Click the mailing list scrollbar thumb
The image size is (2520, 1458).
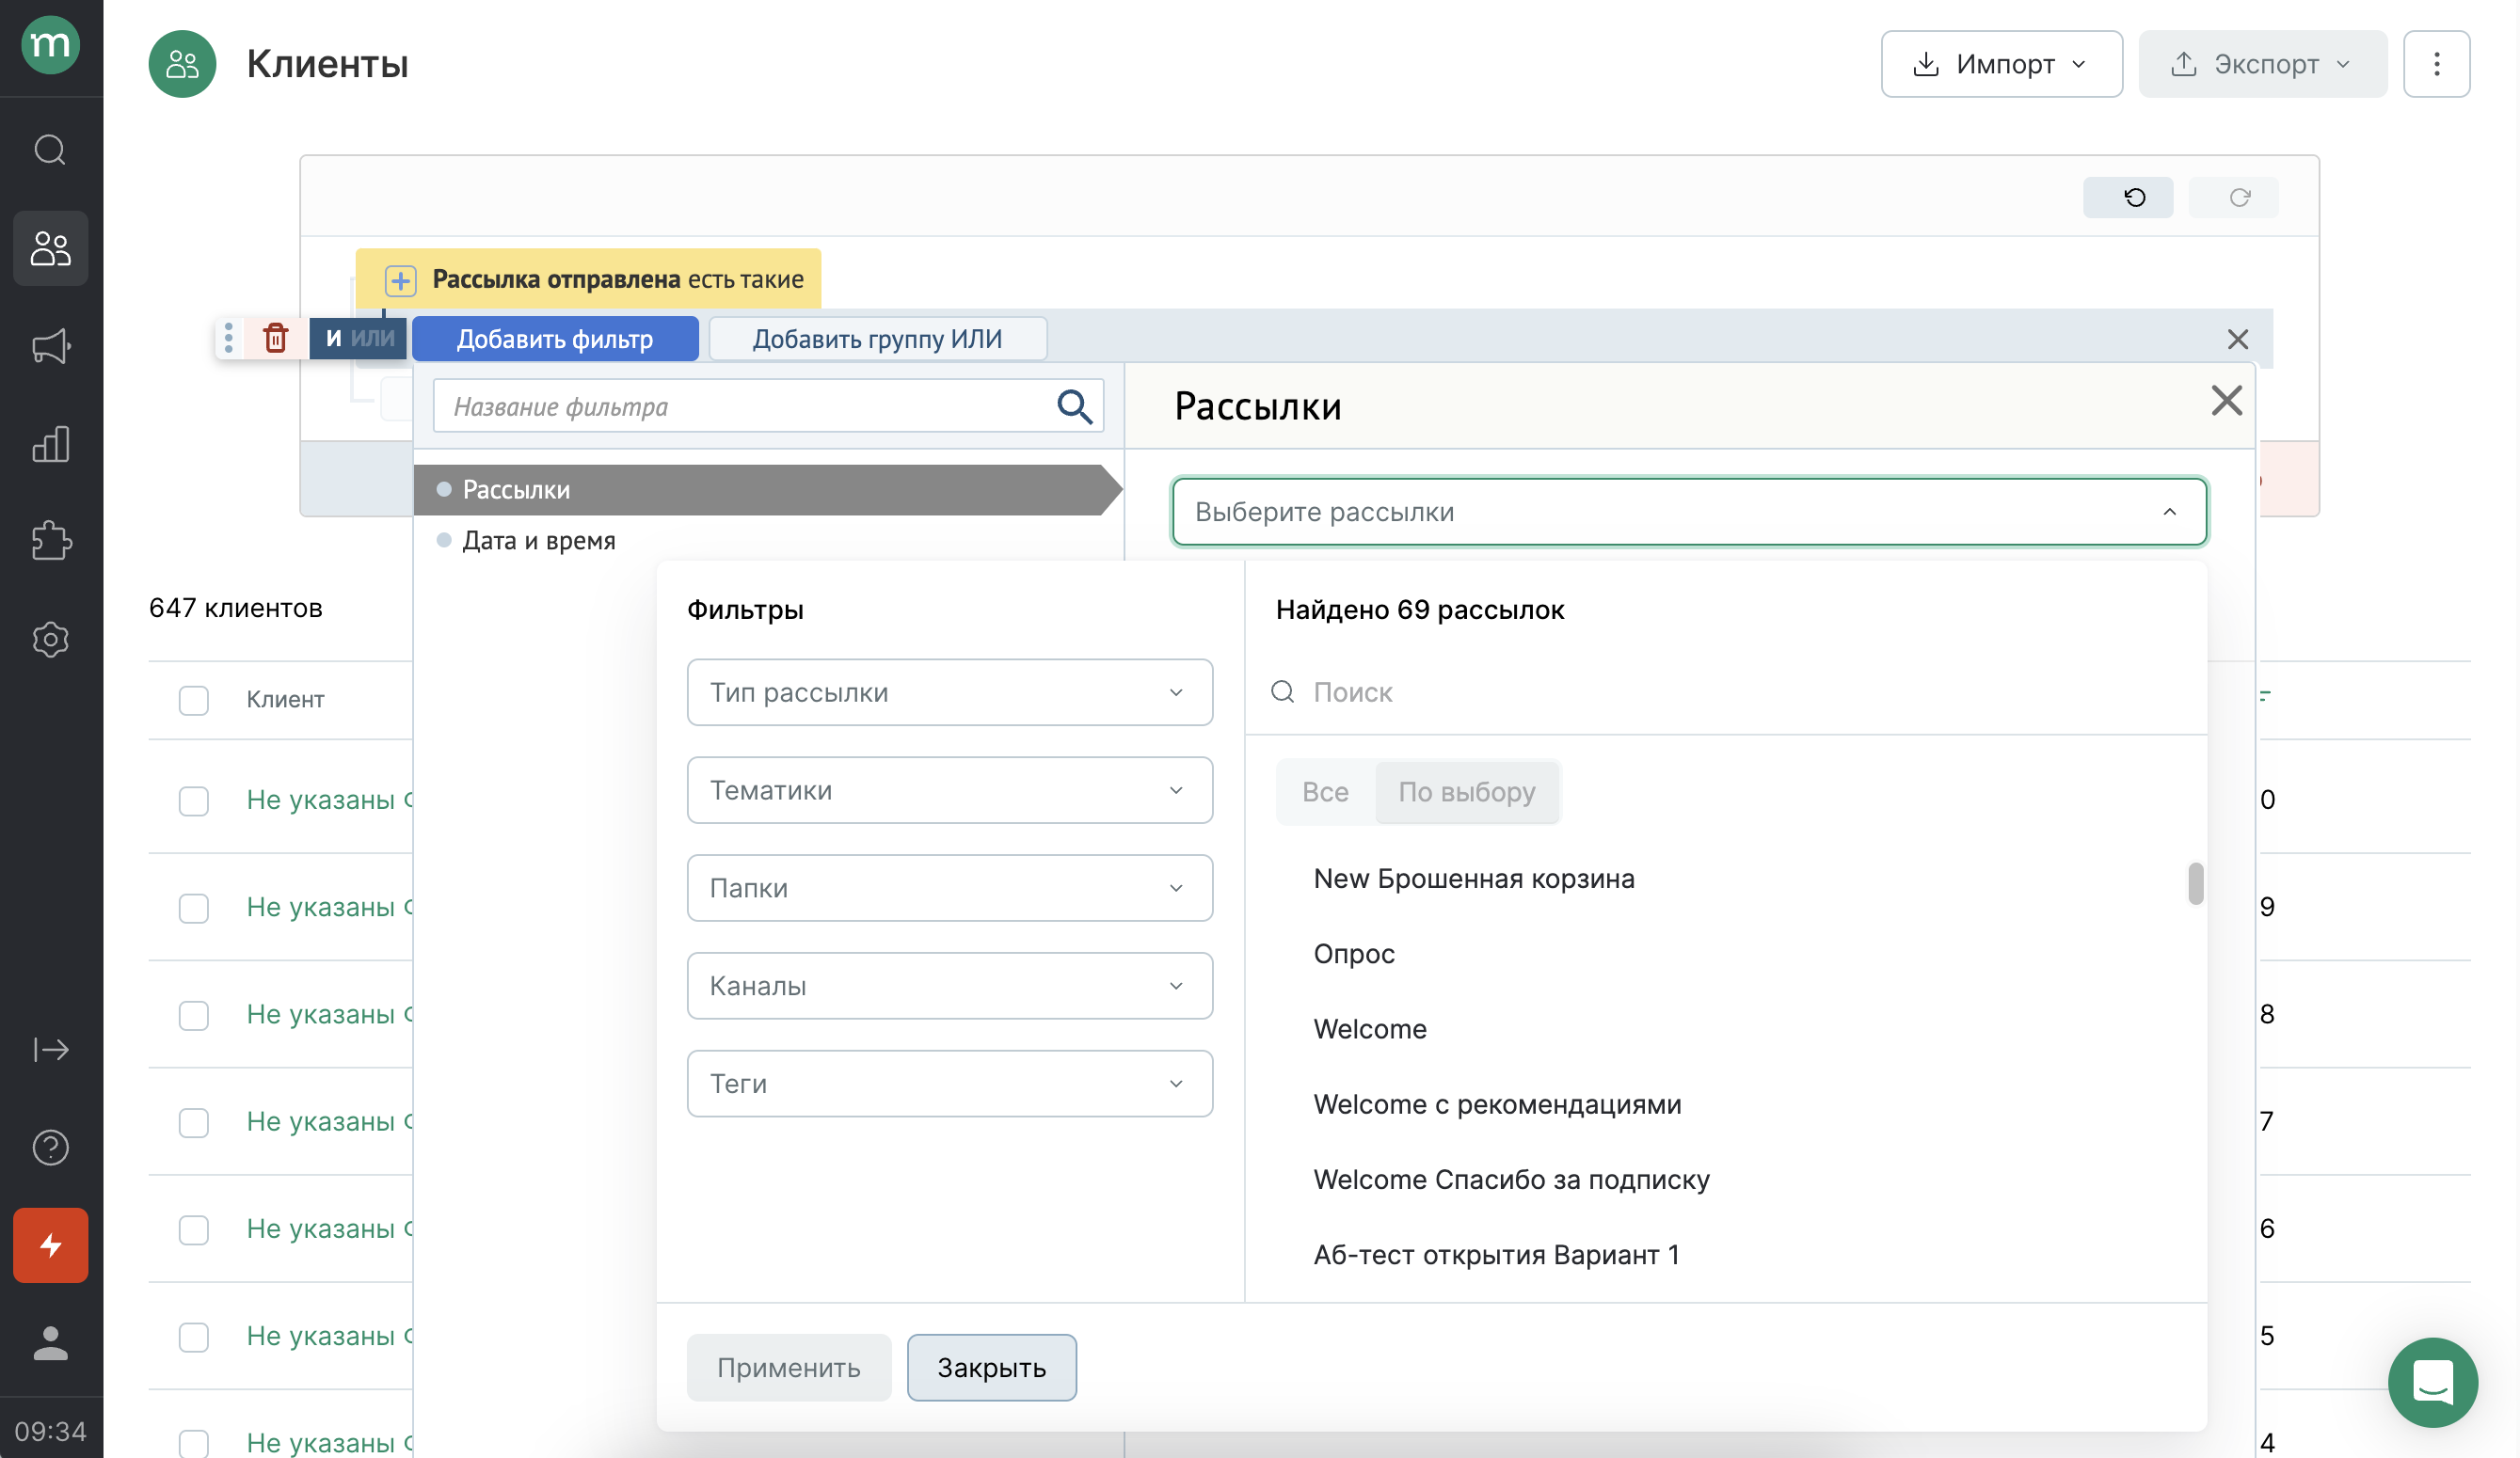coord(2195,883)
